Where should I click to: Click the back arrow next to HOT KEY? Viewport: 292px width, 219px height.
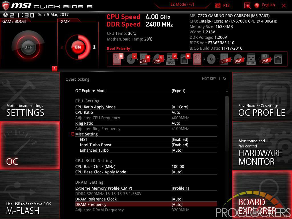click(x=224, y=79)
